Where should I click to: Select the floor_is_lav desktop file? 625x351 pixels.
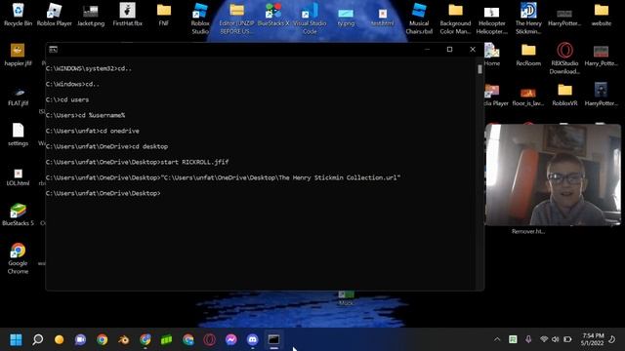click(x=528, y=97)
